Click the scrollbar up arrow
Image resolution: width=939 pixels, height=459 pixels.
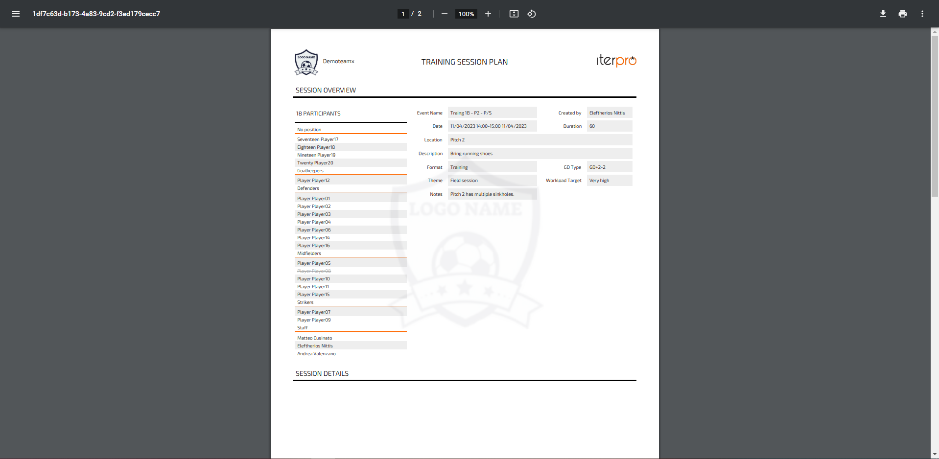click(935, 32)
